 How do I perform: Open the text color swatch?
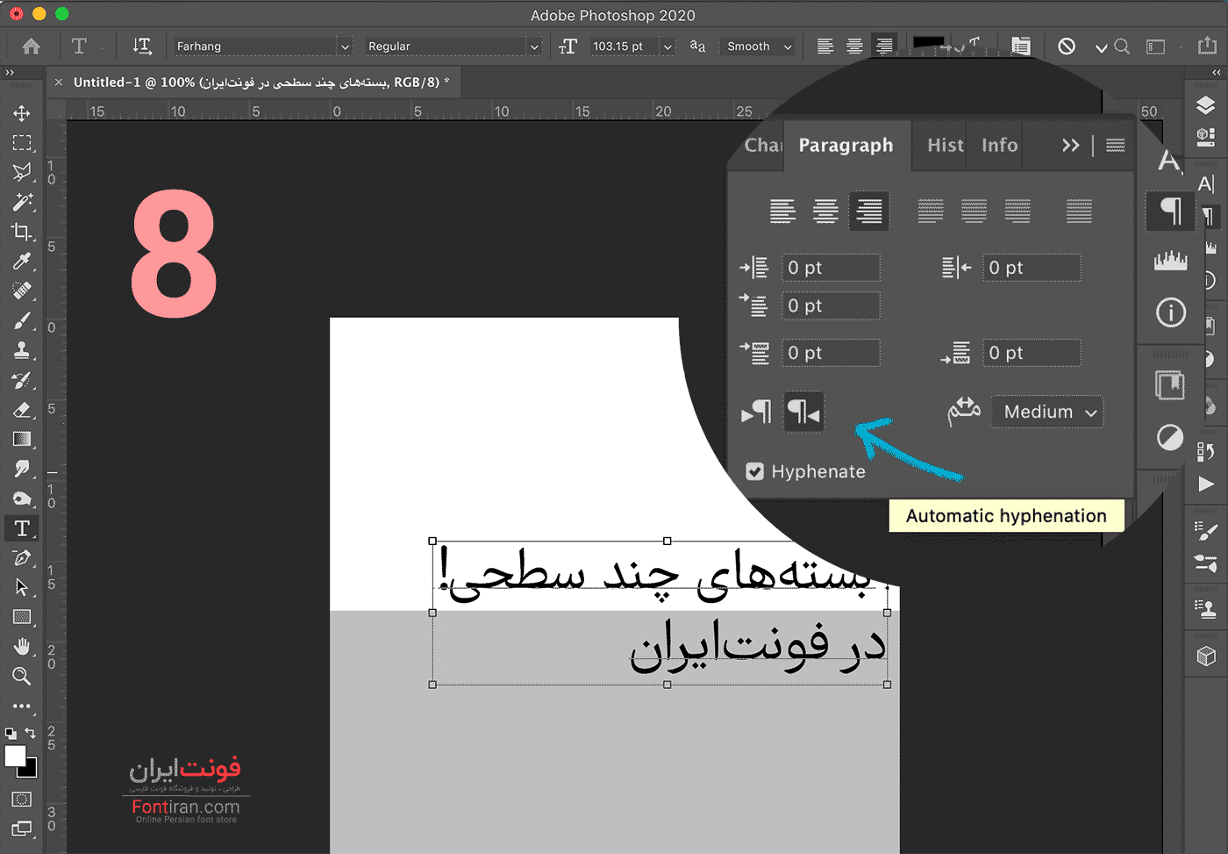tap(929, 42)
